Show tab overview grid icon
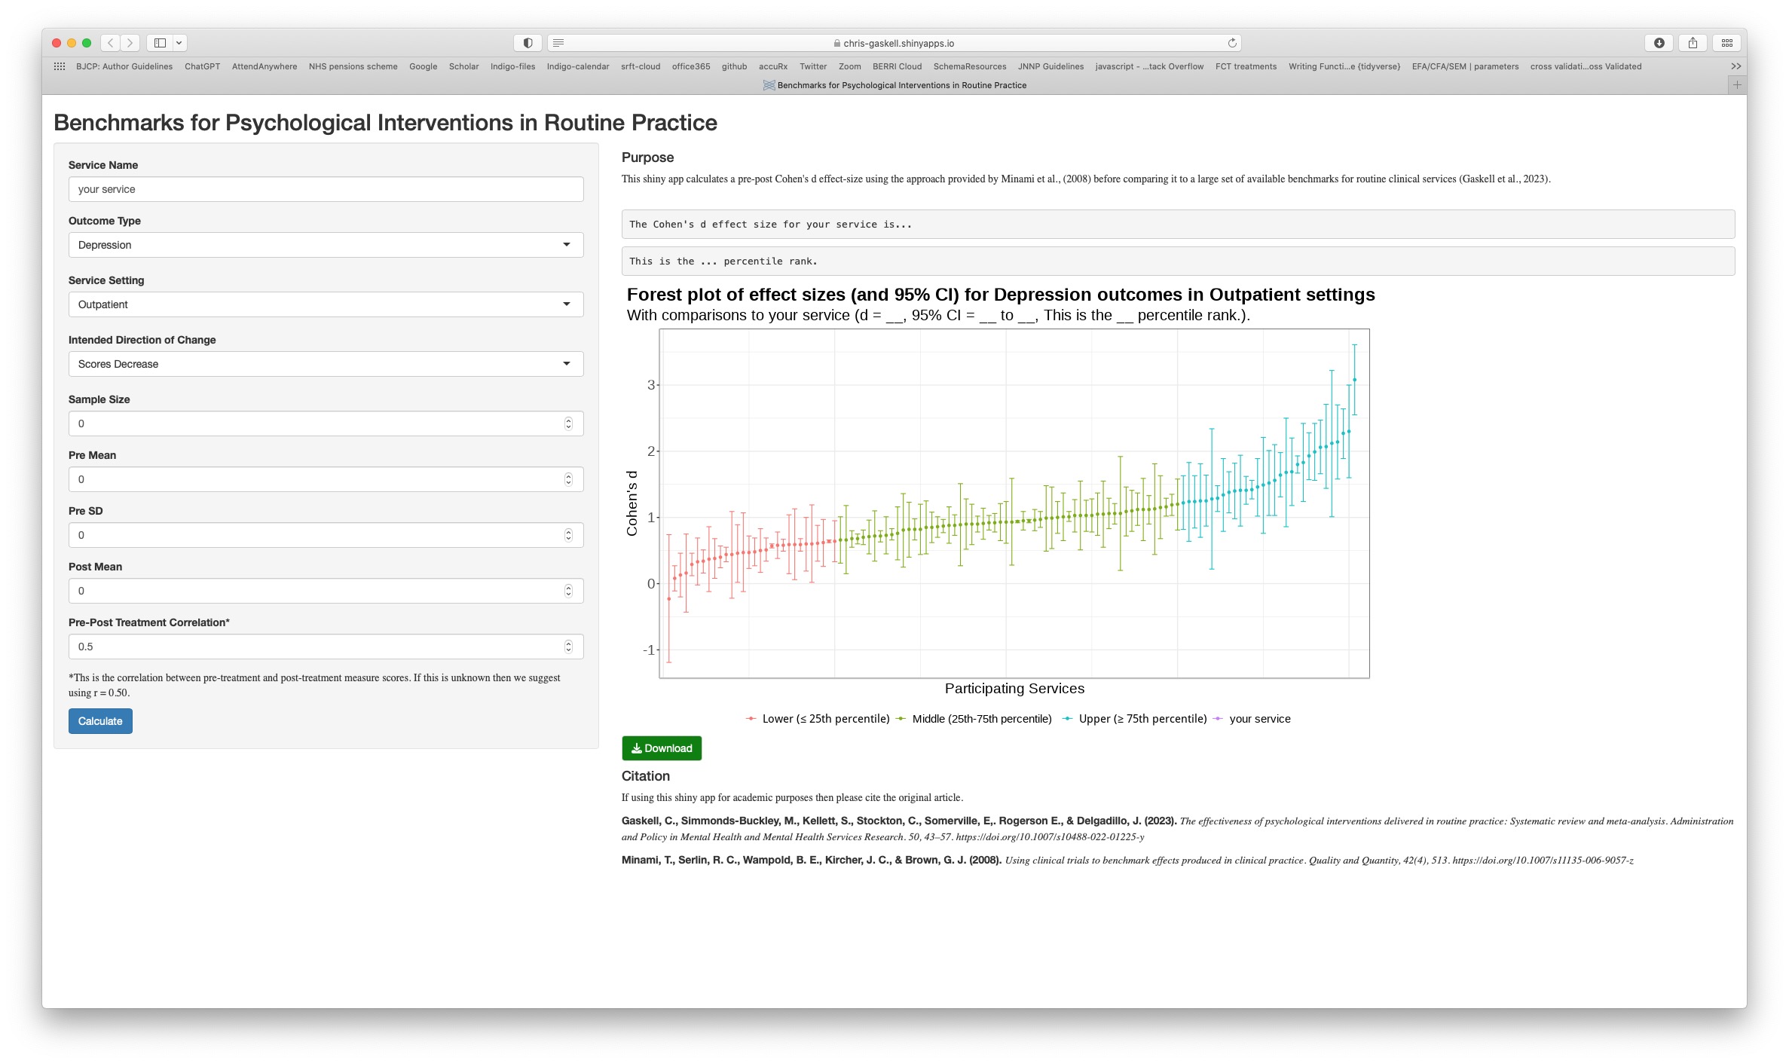The width and height of the screenshot is (1789, 1064). 1726,43
